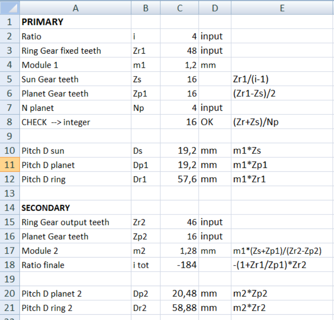Click the Ring Gear fixed teeth value 48
The image size is (334, 320).
179,51
